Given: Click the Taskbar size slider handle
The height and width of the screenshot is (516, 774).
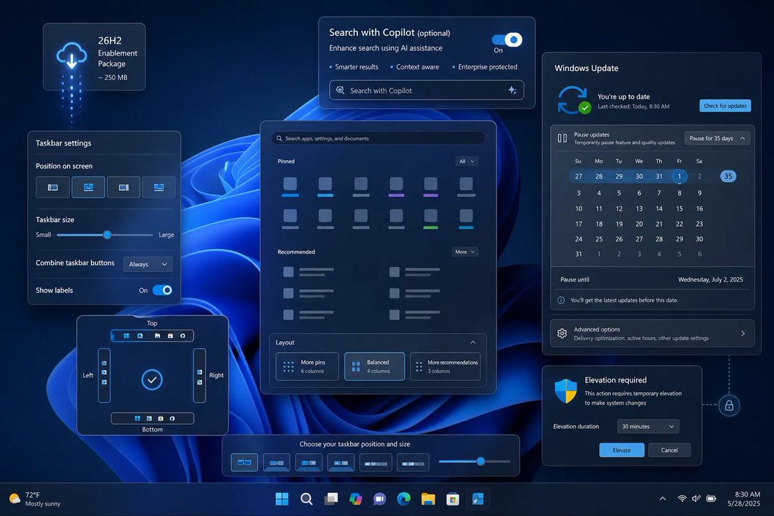Looking at the screenshot, I should pos(107,235).
